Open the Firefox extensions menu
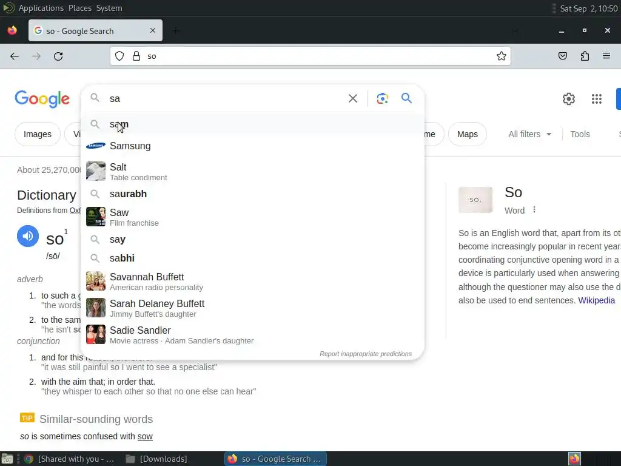Image resolution: width=621 pixels, height=466 pixels. pos(585,56)
